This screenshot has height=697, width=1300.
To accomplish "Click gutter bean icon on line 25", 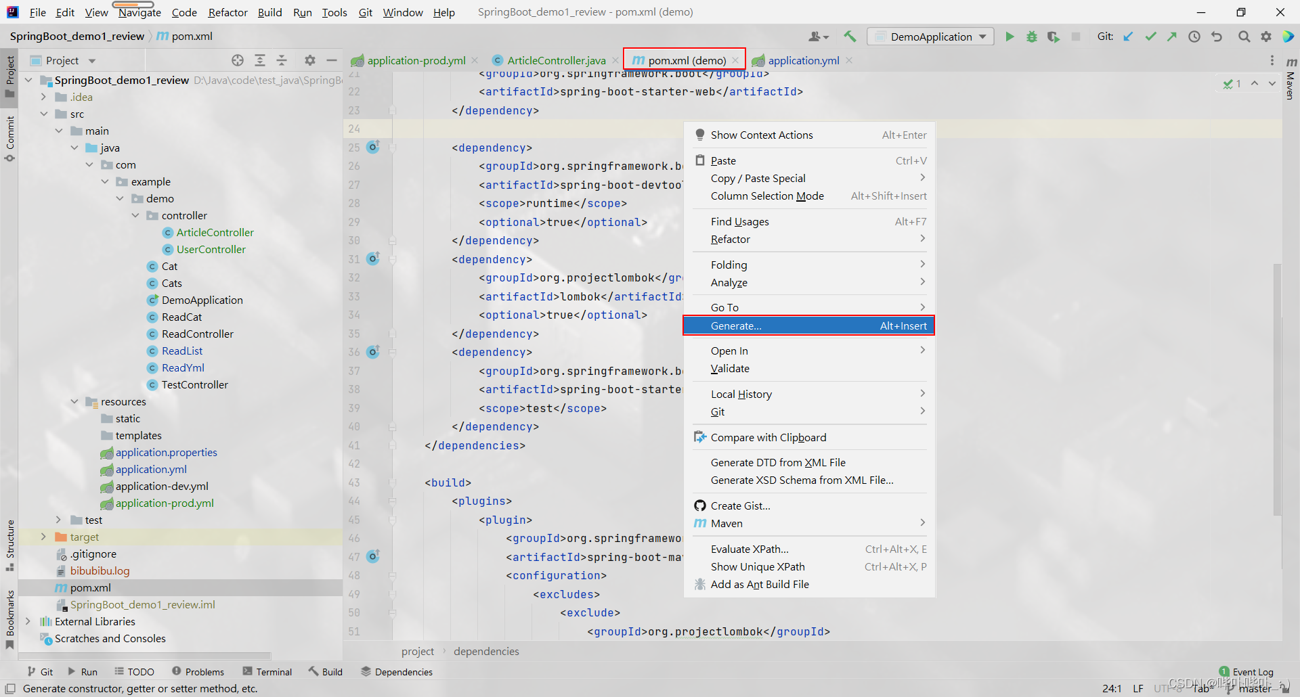I will (x=373, y=147).
